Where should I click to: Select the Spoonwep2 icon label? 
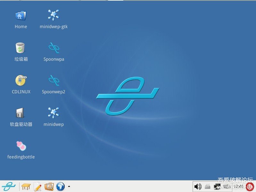[54, 92]
